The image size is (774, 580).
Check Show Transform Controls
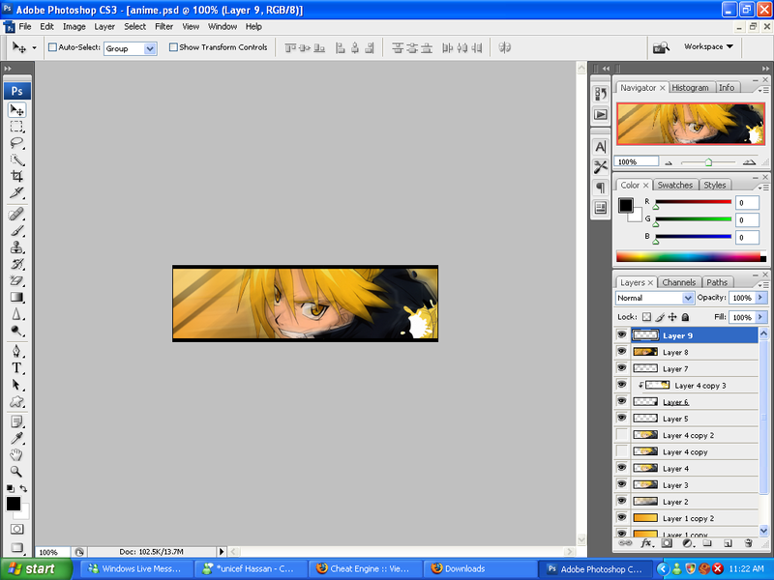173,47
